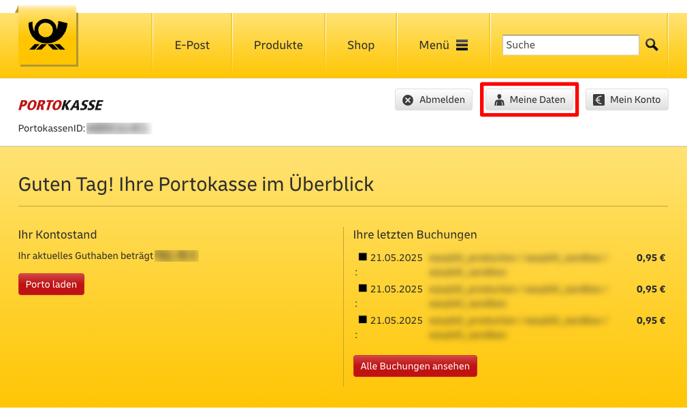Viewport: 687px width, 411px height.
Task: Click the heading 'Guten Tag! Ihre Portokasse im Überblick'
Action: pos(196,184)
